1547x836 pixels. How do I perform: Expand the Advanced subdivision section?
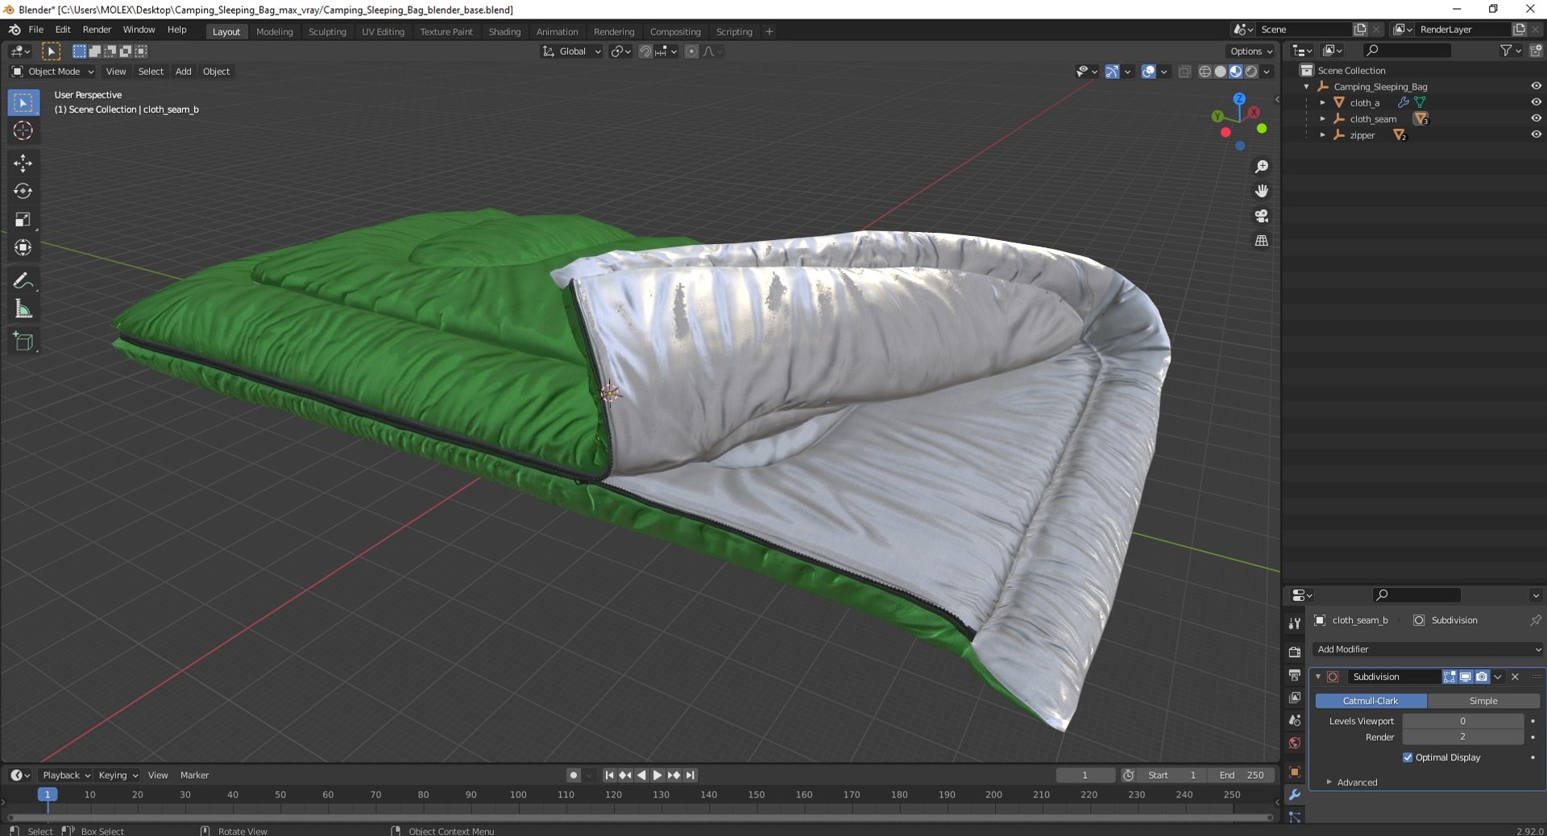pyautogui.click(x=1357, y=782)
